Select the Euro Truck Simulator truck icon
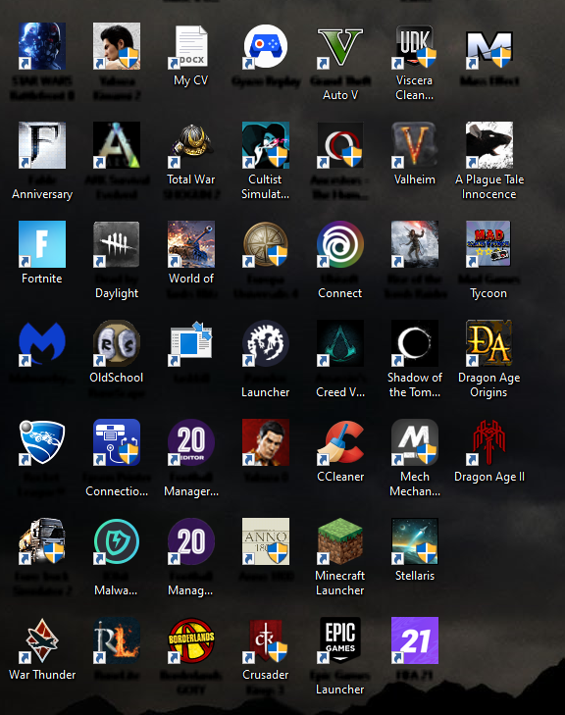Screen dimensions: 565x715 click(42, 541)
